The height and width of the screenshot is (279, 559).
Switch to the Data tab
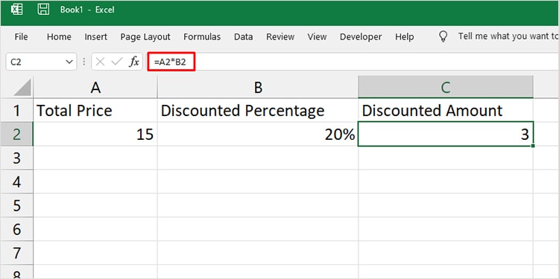pos(243,36)
